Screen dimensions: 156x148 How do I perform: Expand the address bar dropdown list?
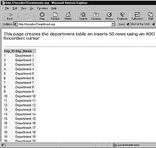[113, 24]
